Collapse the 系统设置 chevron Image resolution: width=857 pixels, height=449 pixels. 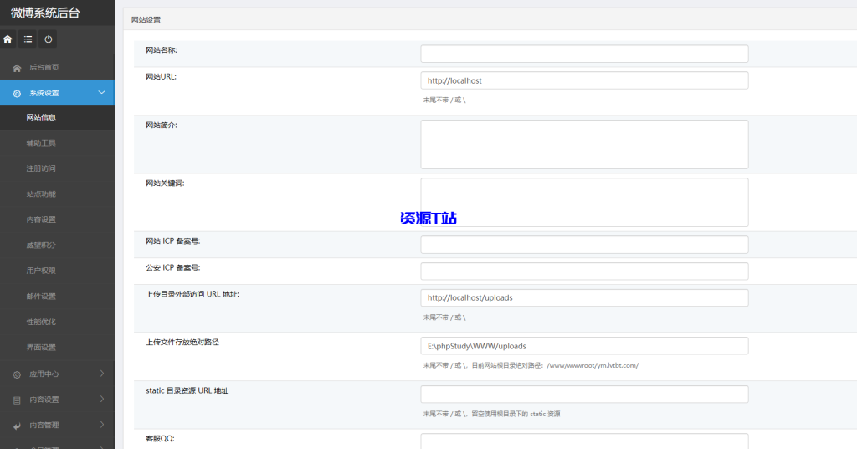tap(101, 93)
